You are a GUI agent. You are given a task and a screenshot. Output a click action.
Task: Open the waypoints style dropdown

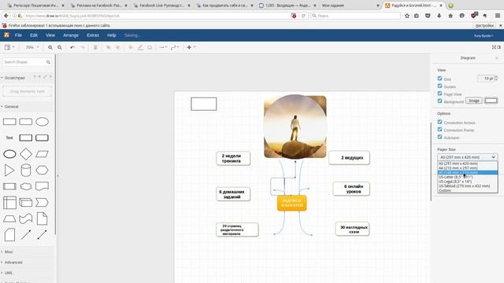pyautogui.click(x=175, y=47)
